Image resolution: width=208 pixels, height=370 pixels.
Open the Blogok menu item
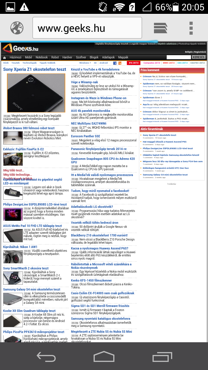pyautogui.click(x=94, y=58)
